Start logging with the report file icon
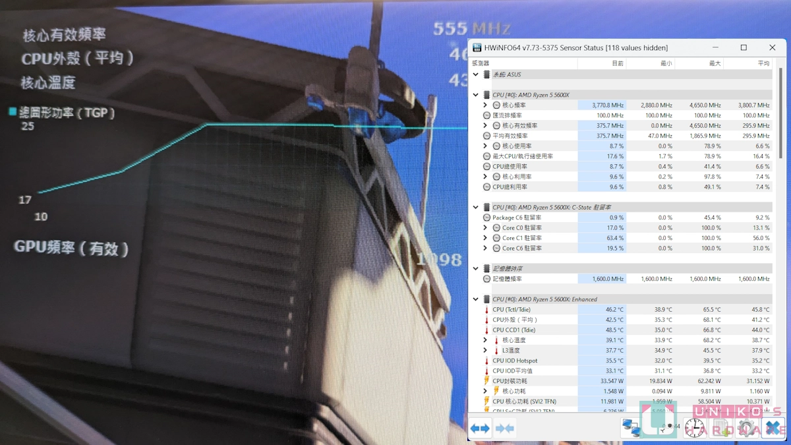This screenshot has width=791, height=445. (x=721, y=428)
